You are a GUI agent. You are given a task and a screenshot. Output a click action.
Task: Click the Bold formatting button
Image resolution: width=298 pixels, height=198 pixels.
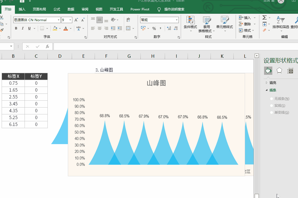pos(16,28)
